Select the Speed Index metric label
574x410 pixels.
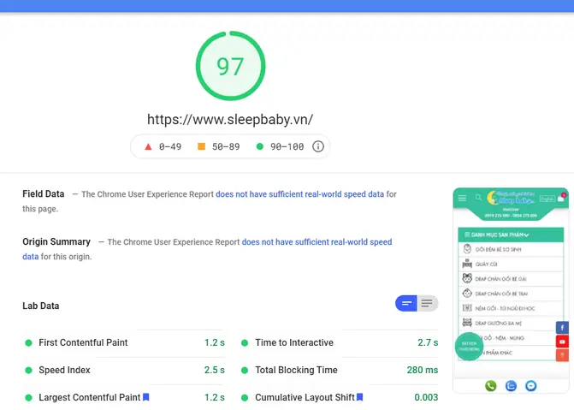pos(64,370)
